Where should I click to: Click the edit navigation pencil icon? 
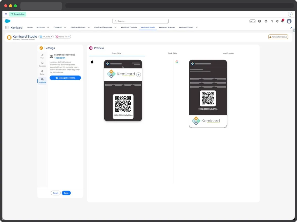(291, 28)
